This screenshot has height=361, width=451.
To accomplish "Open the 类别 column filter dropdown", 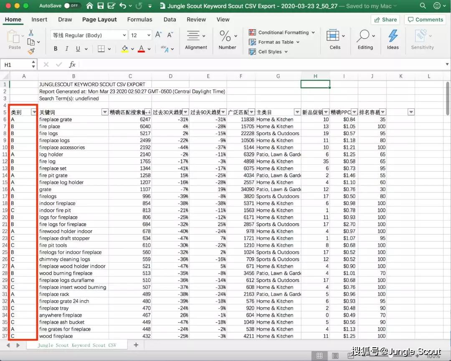I will [x=34, y=112].
